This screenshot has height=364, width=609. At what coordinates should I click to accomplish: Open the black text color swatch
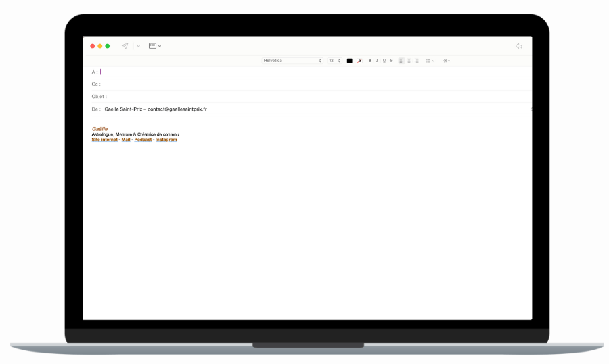tap(350, 61)
